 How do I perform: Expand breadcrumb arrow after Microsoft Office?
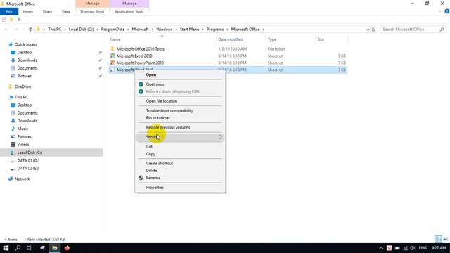[263, 30]
